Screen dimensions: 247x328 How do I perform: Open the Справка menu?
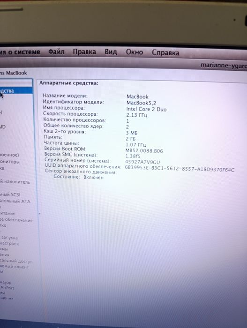click(165, 52)
